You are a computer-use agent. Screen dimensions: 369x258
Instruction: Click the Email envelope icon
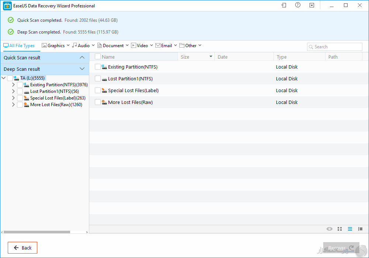pyautogui.click(x=158, y=45)
